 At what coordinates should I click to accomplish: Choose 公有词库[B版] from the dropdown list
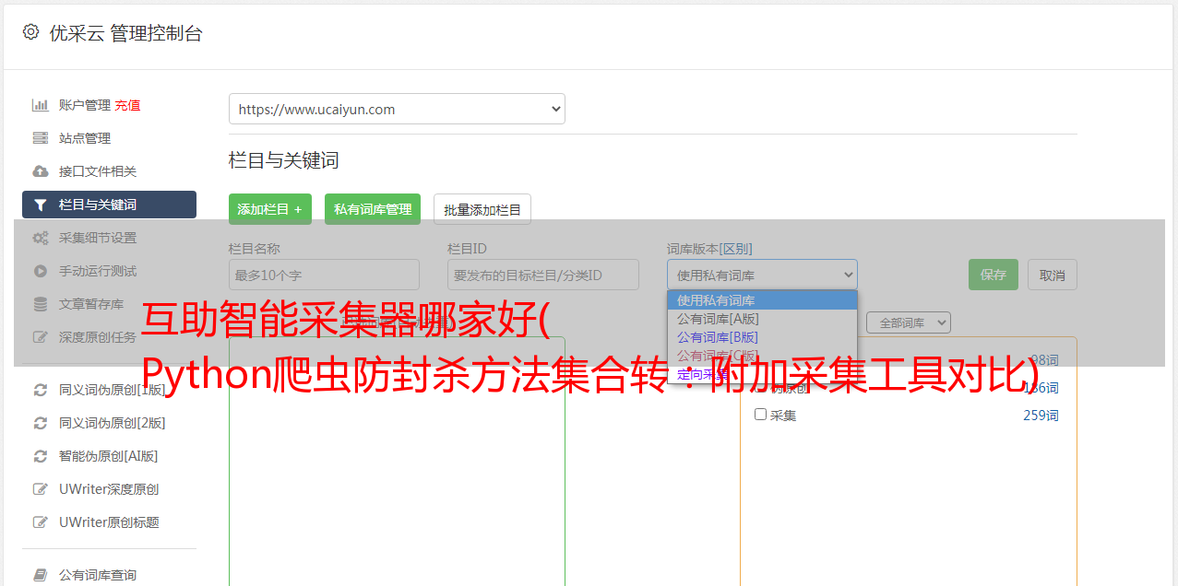click(x=762, y=337)
